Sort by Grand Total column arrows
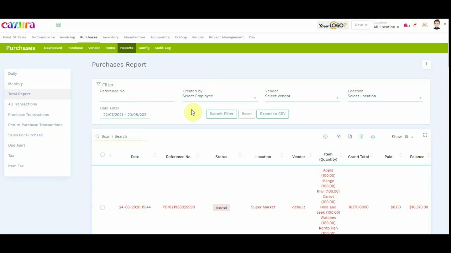 tap(372, 155)
